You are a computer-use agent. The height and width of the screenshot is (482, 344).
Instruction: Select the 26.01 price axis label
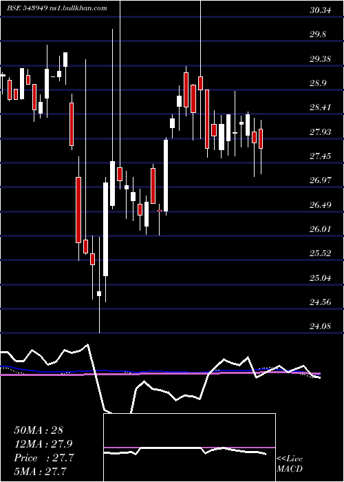(x=321, y=229)
